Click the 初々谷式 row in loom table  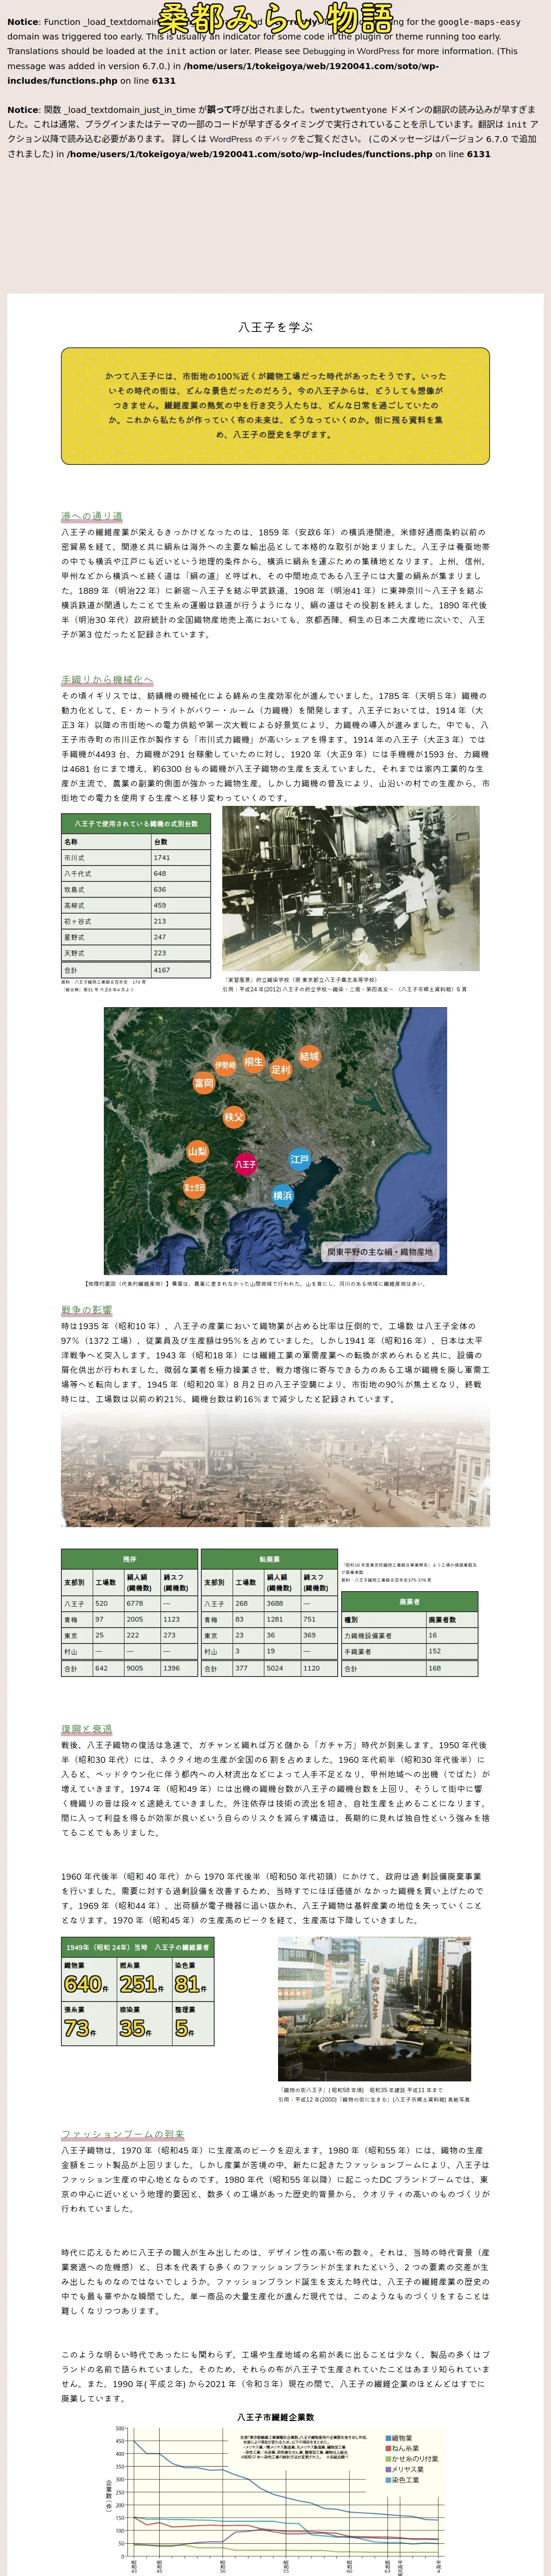click(x=136, y=921)
